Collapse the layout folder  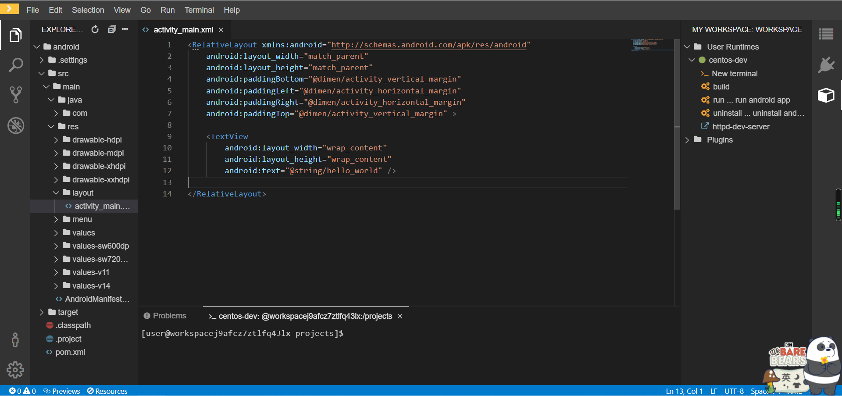56,193
